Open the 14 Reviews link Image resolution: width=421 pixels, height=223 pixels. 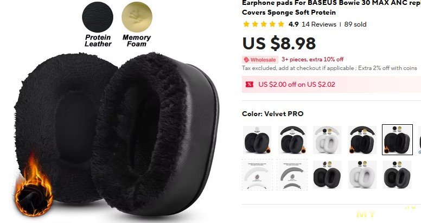pyautogui.click(x=318, y=24)
